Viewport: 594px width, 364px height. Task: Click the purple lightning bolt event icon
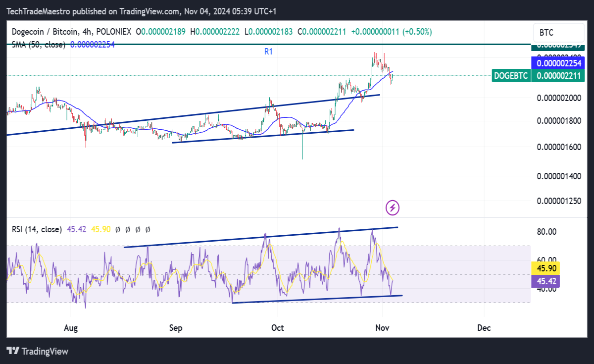pos(393,208)
